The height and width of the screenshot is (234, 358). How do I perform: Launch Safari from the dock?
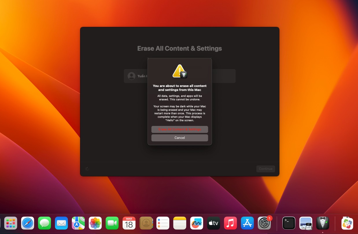pos(27,223)
